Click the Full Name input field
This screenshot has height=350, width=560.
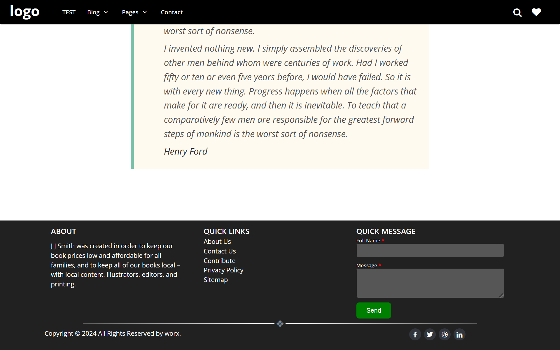click(x=430, y=250)
